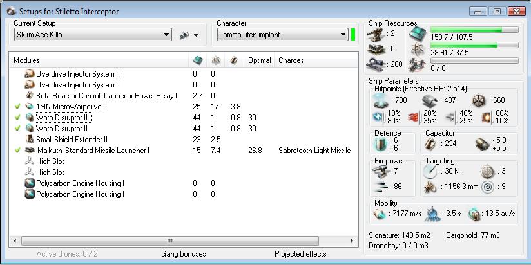Select second Polycarbon Engine Housing I rig
Screen dimensions: 531x265
(183, 194)
